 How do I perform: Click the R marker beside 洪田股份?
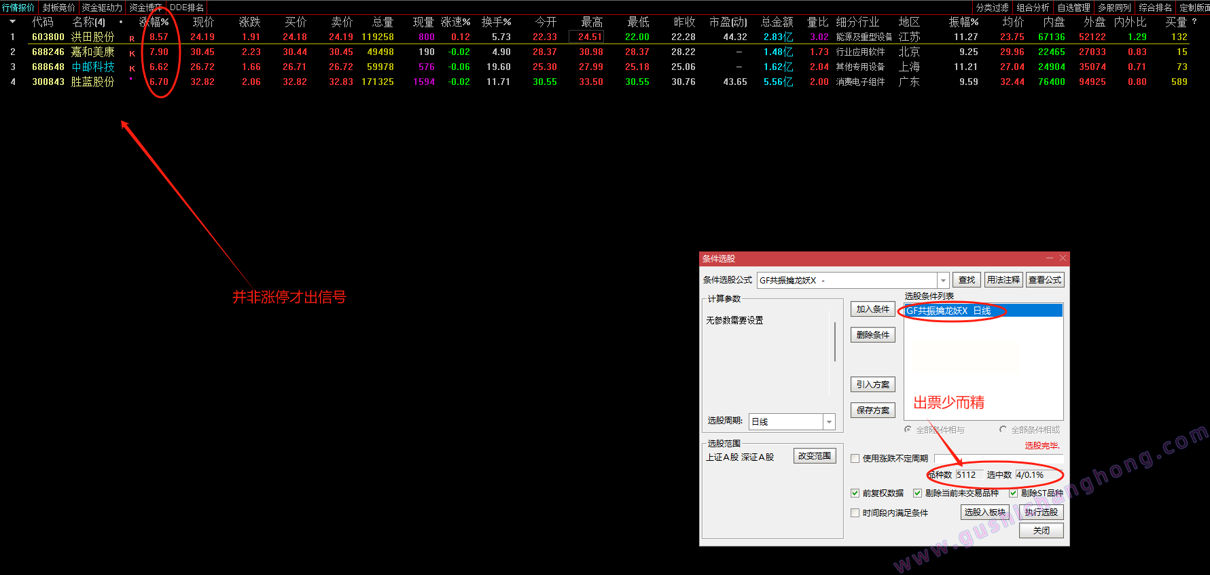132,39
